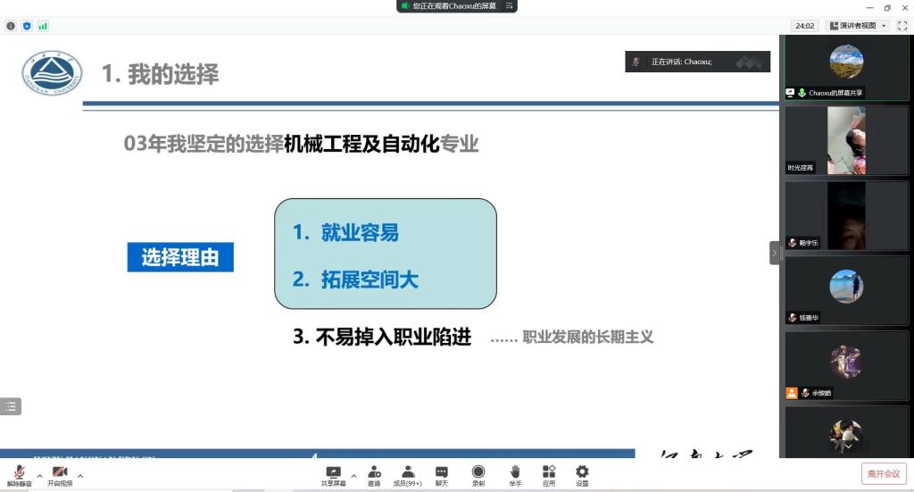914x492 pixels.
Task: Open the Chat (聊天) panel
Action: 441,473
